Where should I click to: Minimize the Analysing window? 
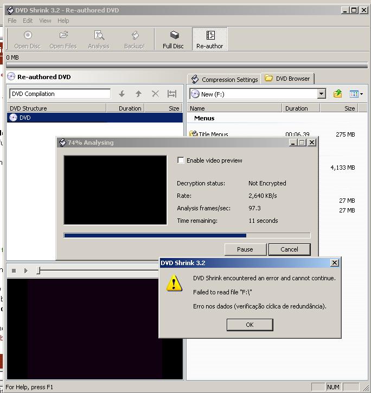pyautogui.click(x=293, y=143)
